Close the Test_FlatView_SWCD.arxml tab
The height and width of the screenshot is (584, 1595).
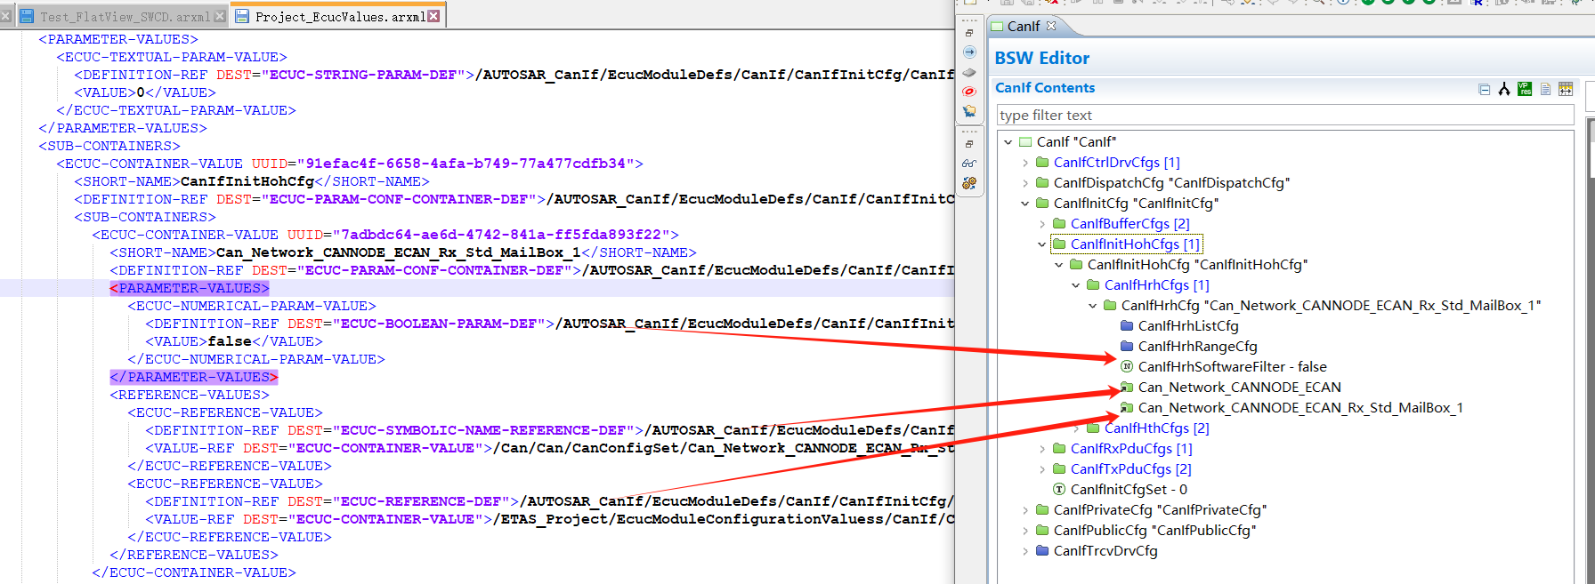[x=220, y=16]
